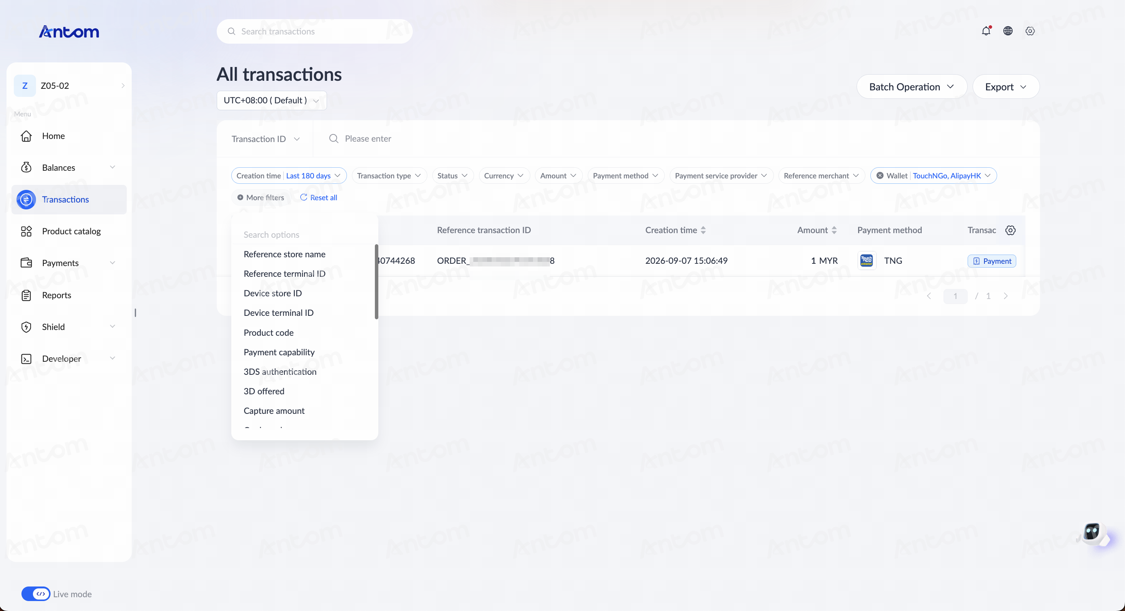Open the UTC+08:00 timezone dropdown
Screen dimensions: 1125x611
271,100
